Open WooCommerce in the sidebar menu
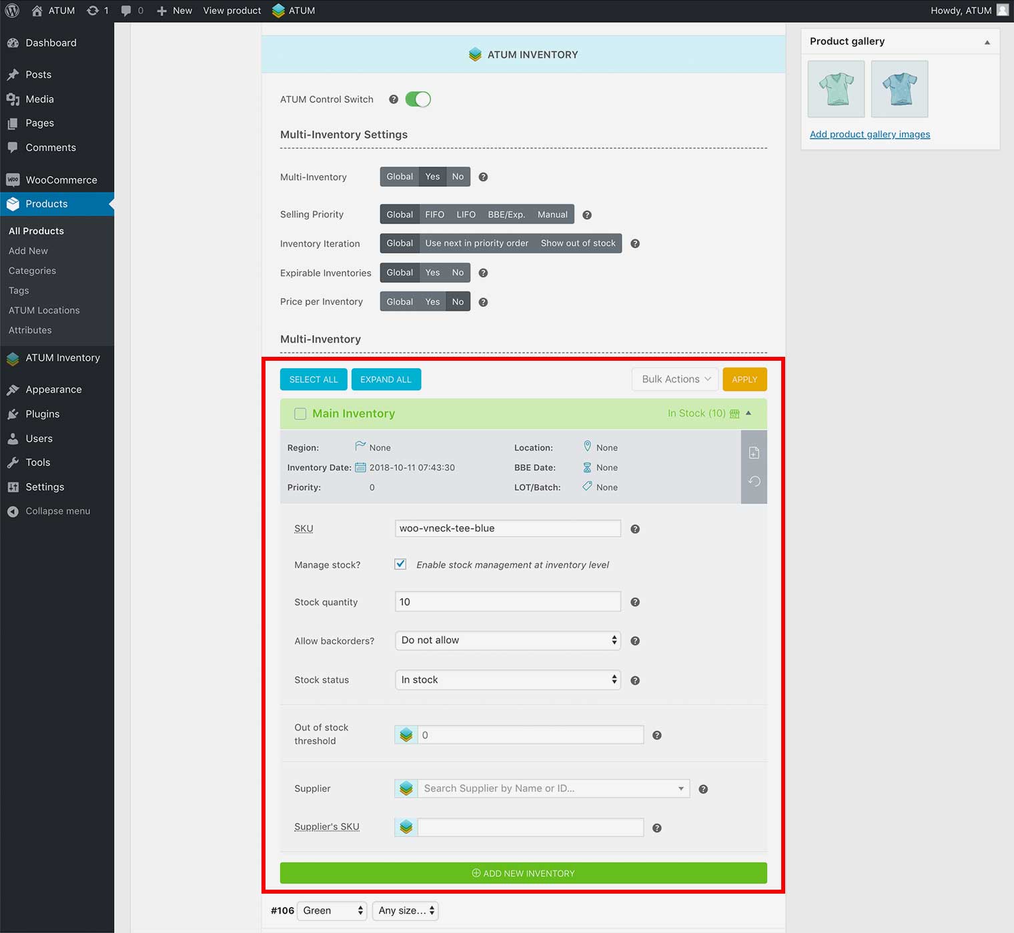 coord(61,180)
